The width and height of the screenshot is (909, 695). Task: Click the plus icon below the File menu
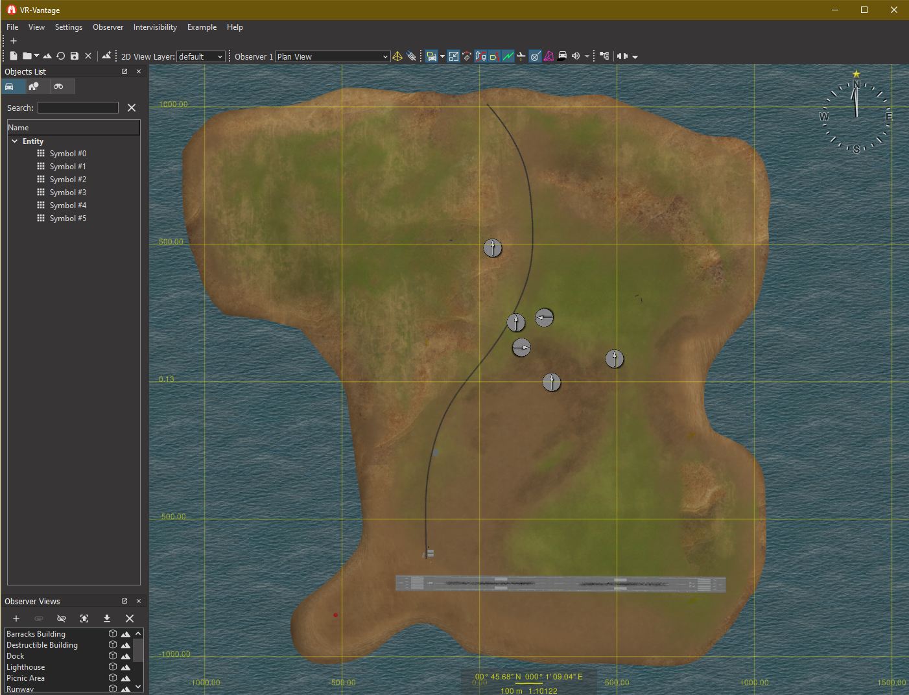(x=14, y=41)
